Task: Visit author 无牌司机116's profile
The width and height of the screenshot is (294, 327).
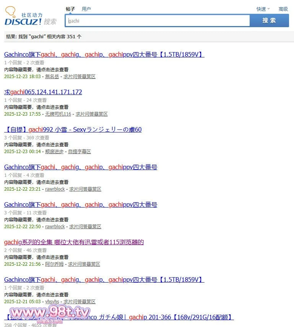Action: (58, 114)
